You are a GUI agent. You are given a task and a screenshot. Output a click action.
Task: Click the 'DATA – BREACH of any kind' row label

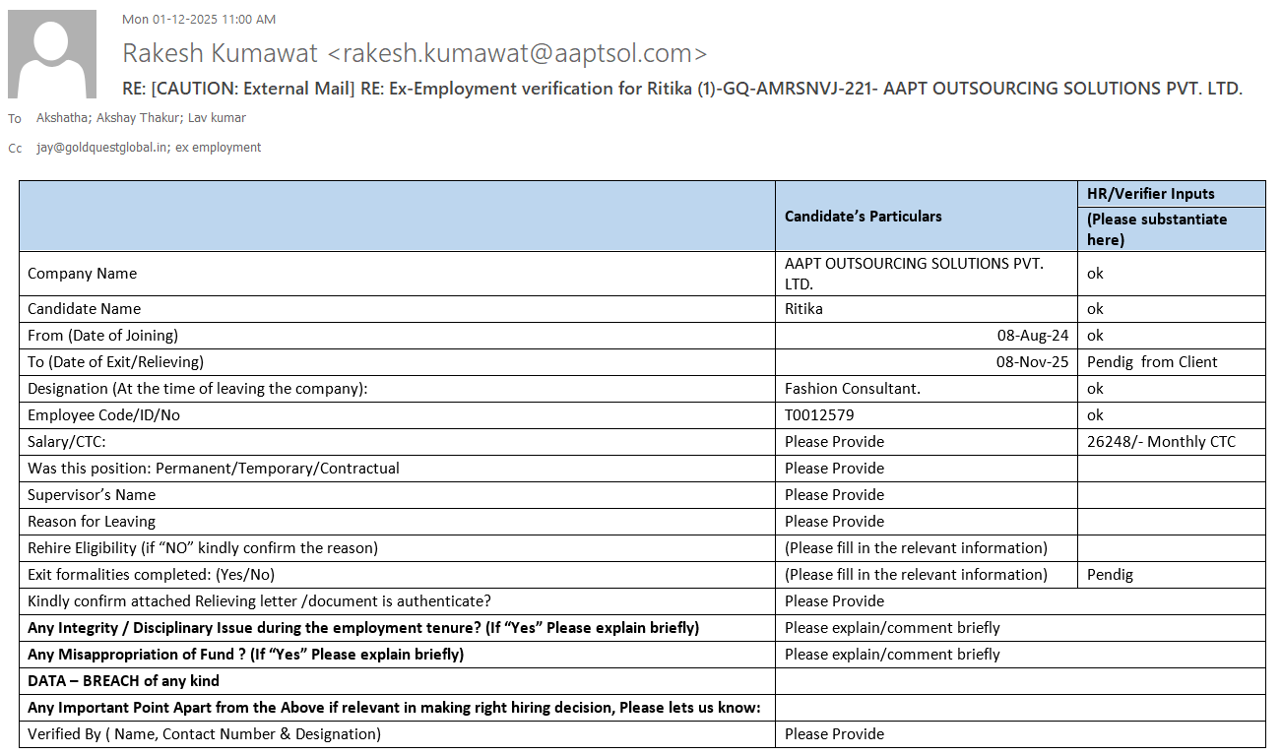(123, 681)
